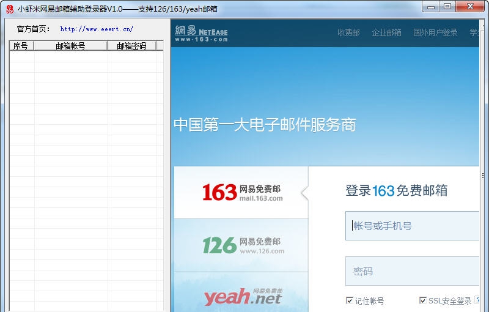Click the 登录163免费邮箱 heading
Viewport: 489px width, 312px height.
[396, 190]
